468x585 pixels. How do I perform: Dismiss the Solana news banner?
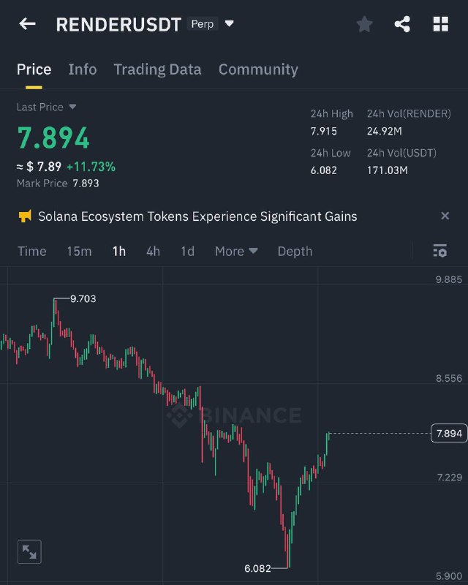click(x=445, y=216)
